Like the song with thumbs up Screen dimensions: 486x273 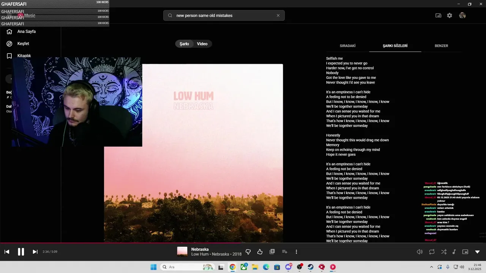tap(260, 252)
